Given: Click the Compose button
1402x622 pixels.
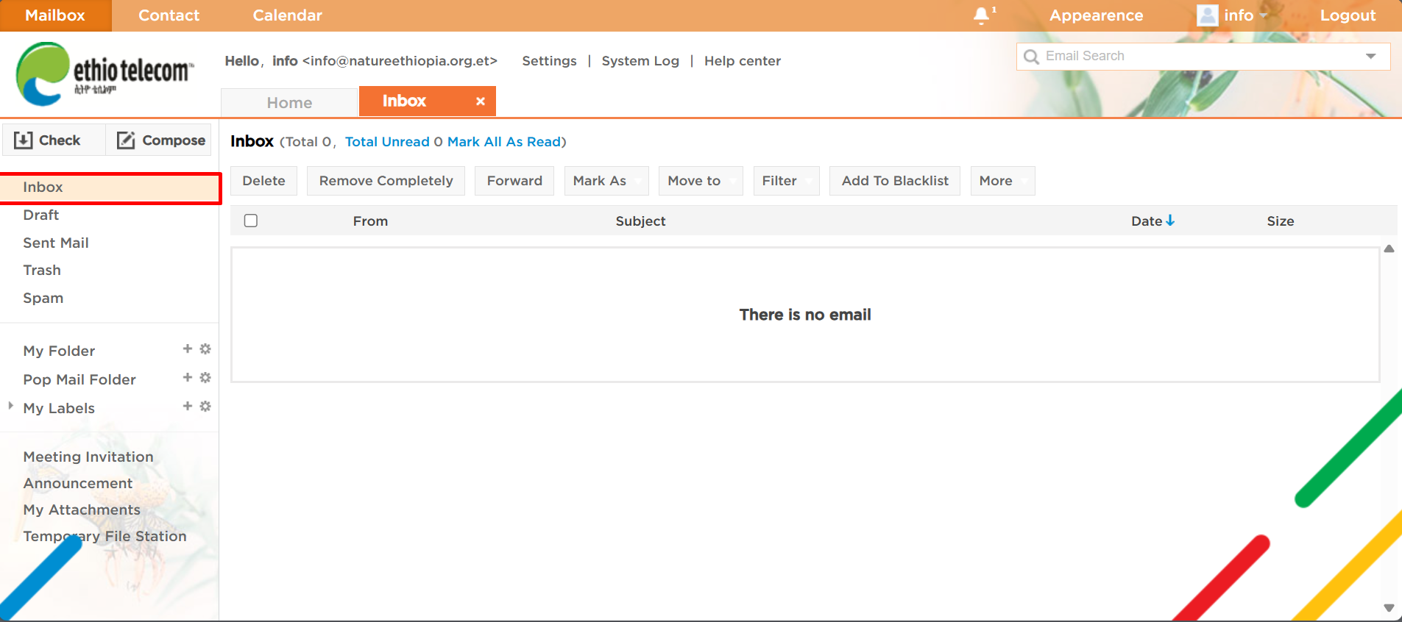Looking at the screenshot, I should click(x=160, y=140).
